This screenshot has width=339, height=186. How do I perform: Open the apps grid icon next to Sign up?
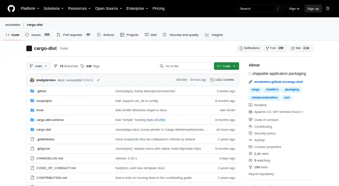coord(328,8)
